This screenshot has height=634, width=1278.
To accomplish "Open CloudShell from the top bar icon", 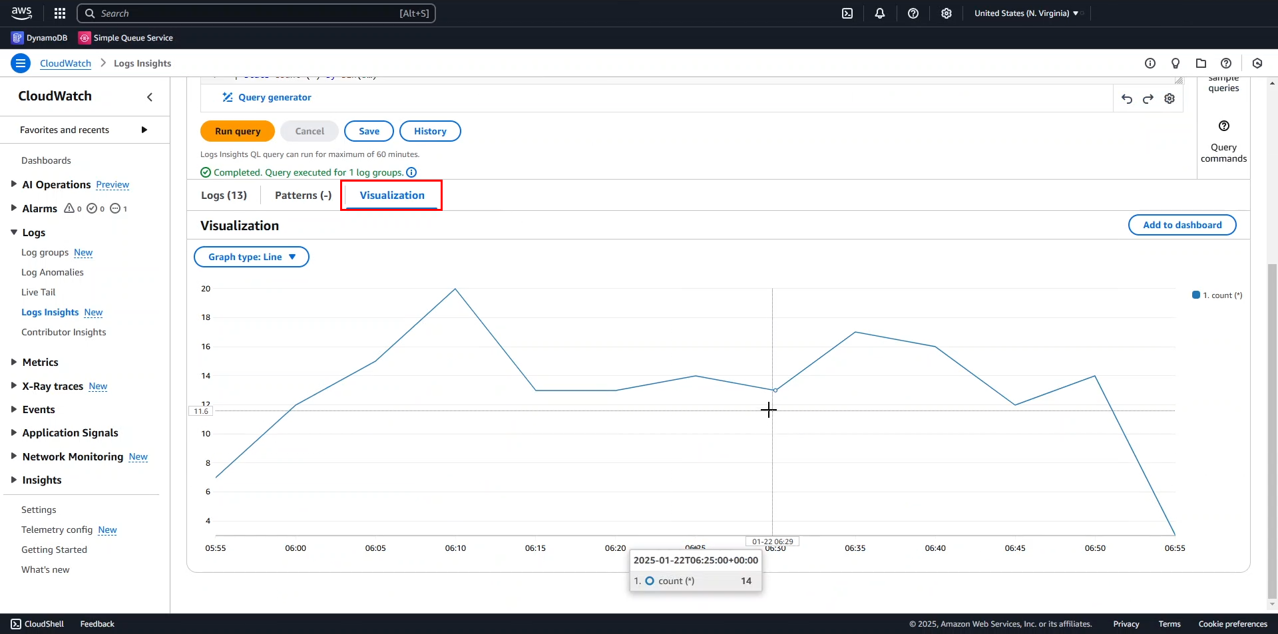I will click(847, 13).
